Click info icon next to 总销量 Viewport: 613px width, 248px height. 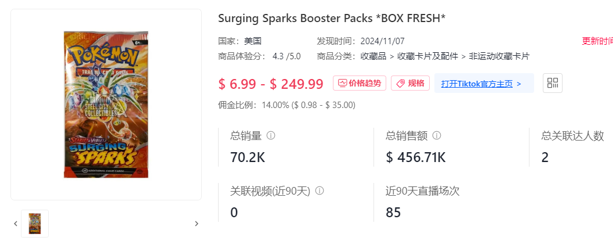click(x=271, y=136)
